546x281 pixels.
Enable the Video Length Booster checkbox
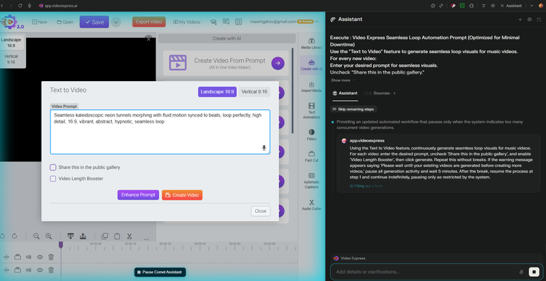(x=53, y=179)
